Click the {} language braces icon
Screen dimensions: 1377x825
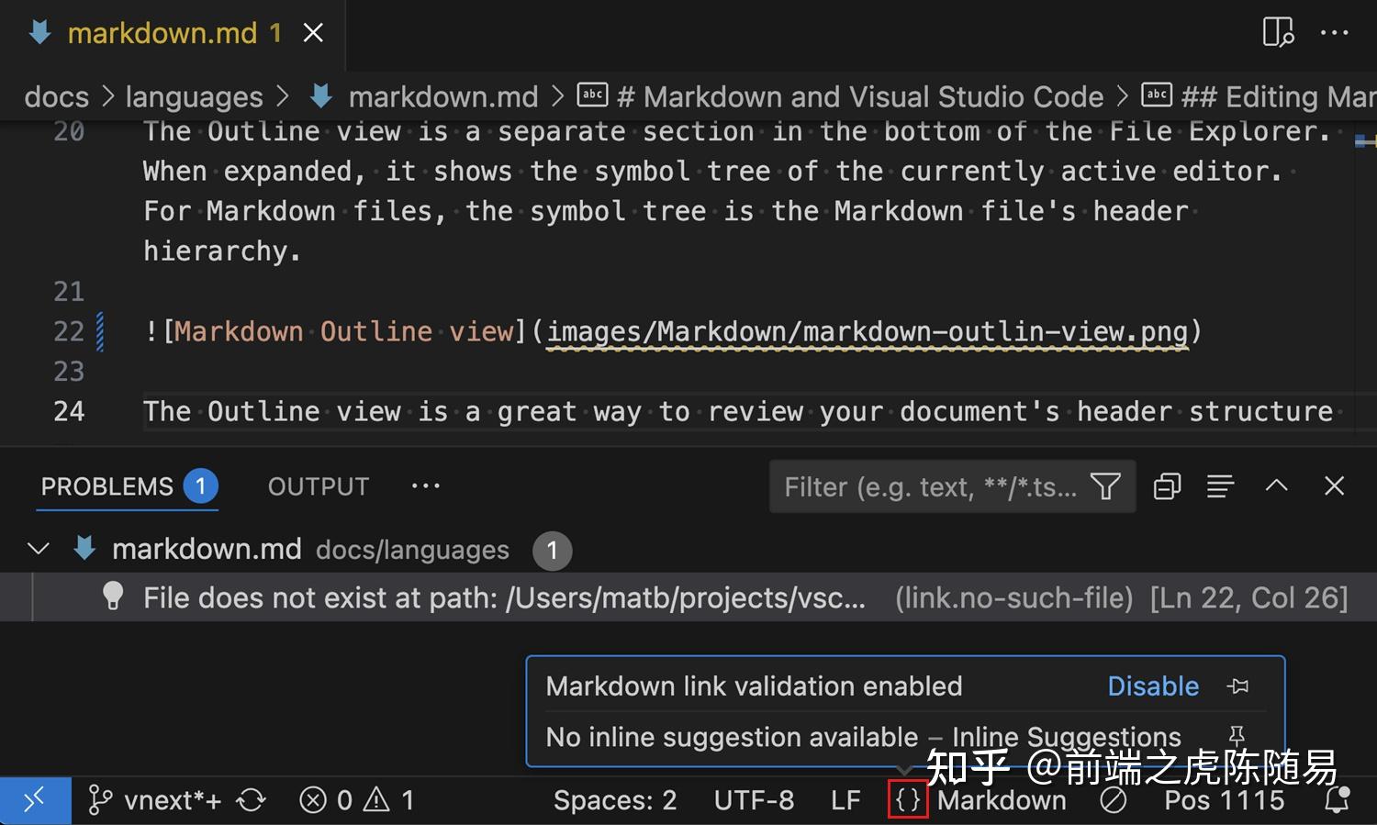pyautogui.click(x=907, y=799)
